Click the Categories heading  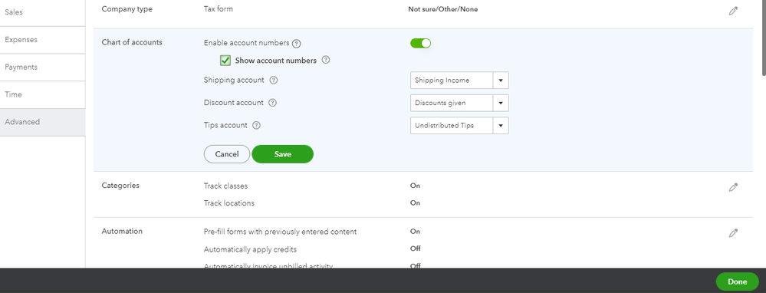(x=120, y=186)
